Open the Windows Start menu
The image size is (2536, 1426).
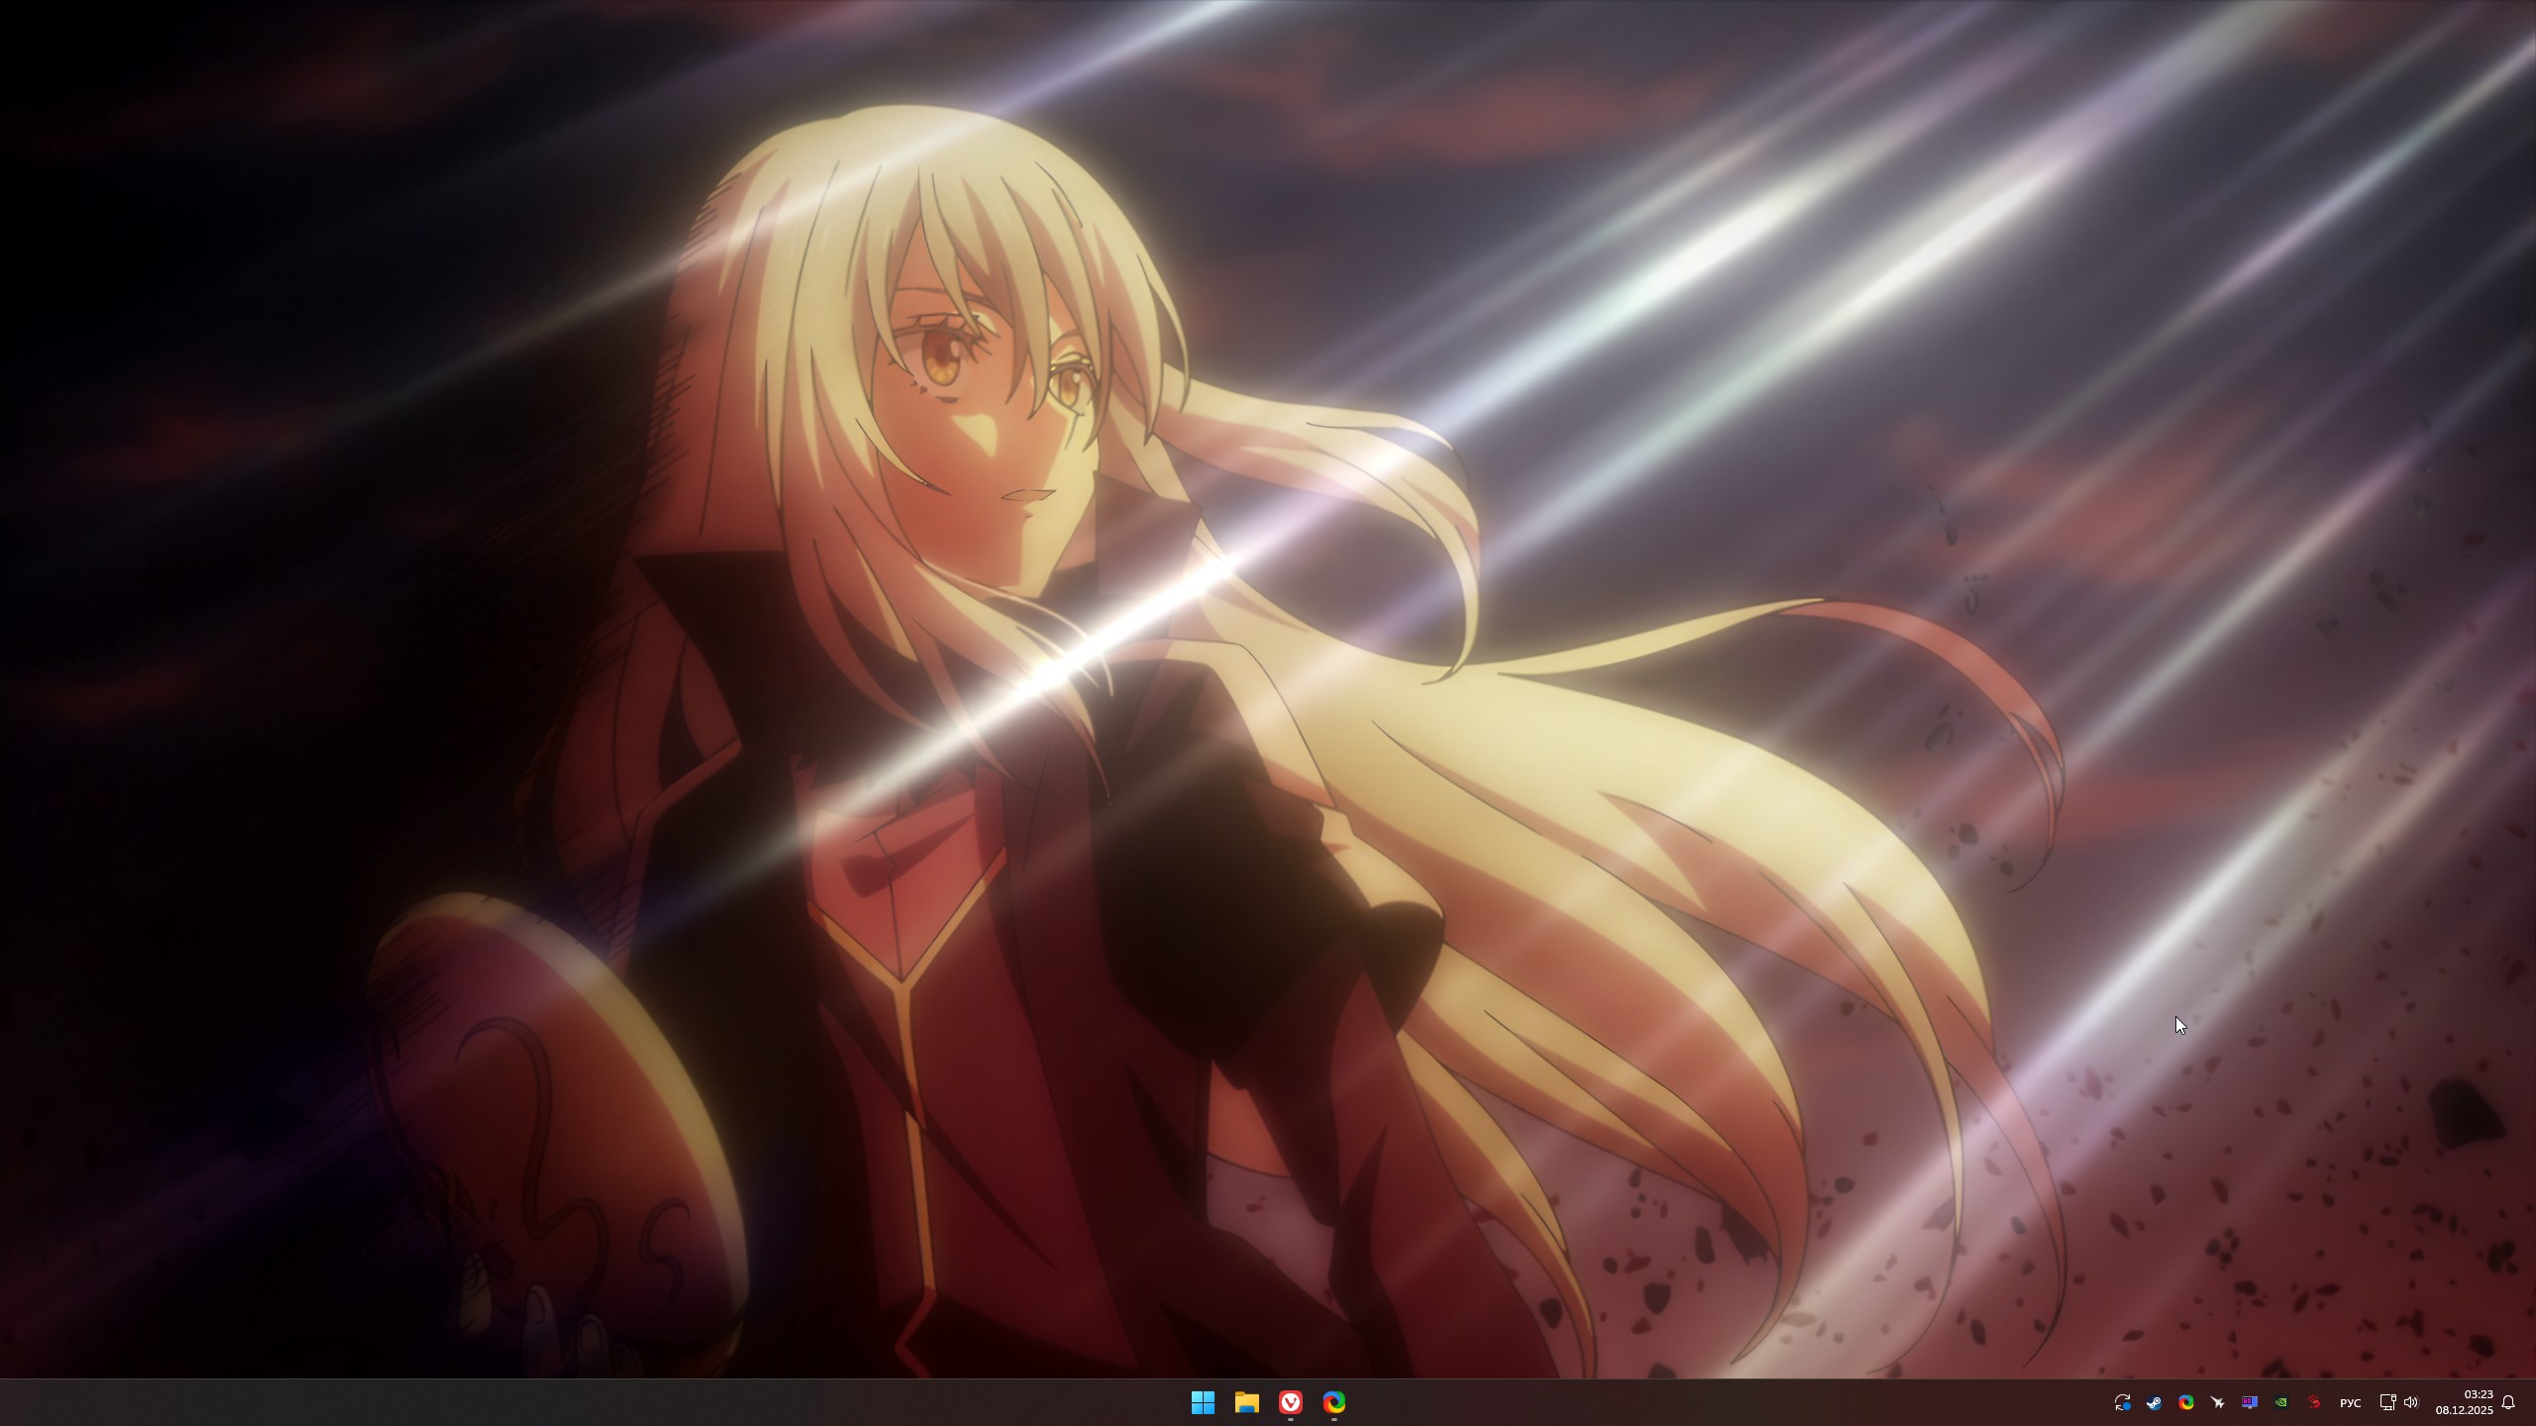1203,1402
